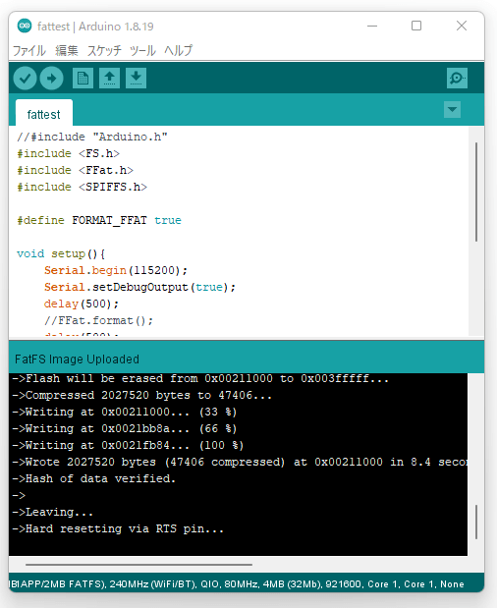Click the Save sketch down-arrow icon

click(x=137, y=79)
